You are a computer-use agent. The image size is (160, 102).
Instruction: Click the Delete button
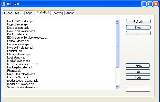point(138,66)
